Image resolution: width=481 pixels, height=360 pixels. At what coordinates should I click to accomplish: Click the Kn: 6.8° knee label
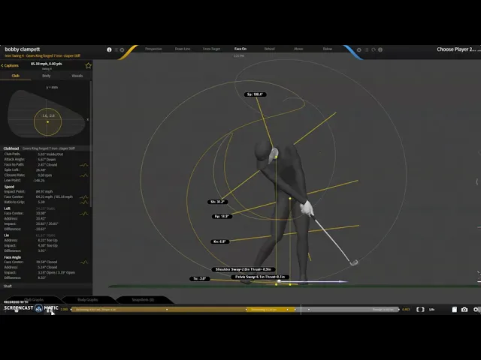tap(219, 241)
